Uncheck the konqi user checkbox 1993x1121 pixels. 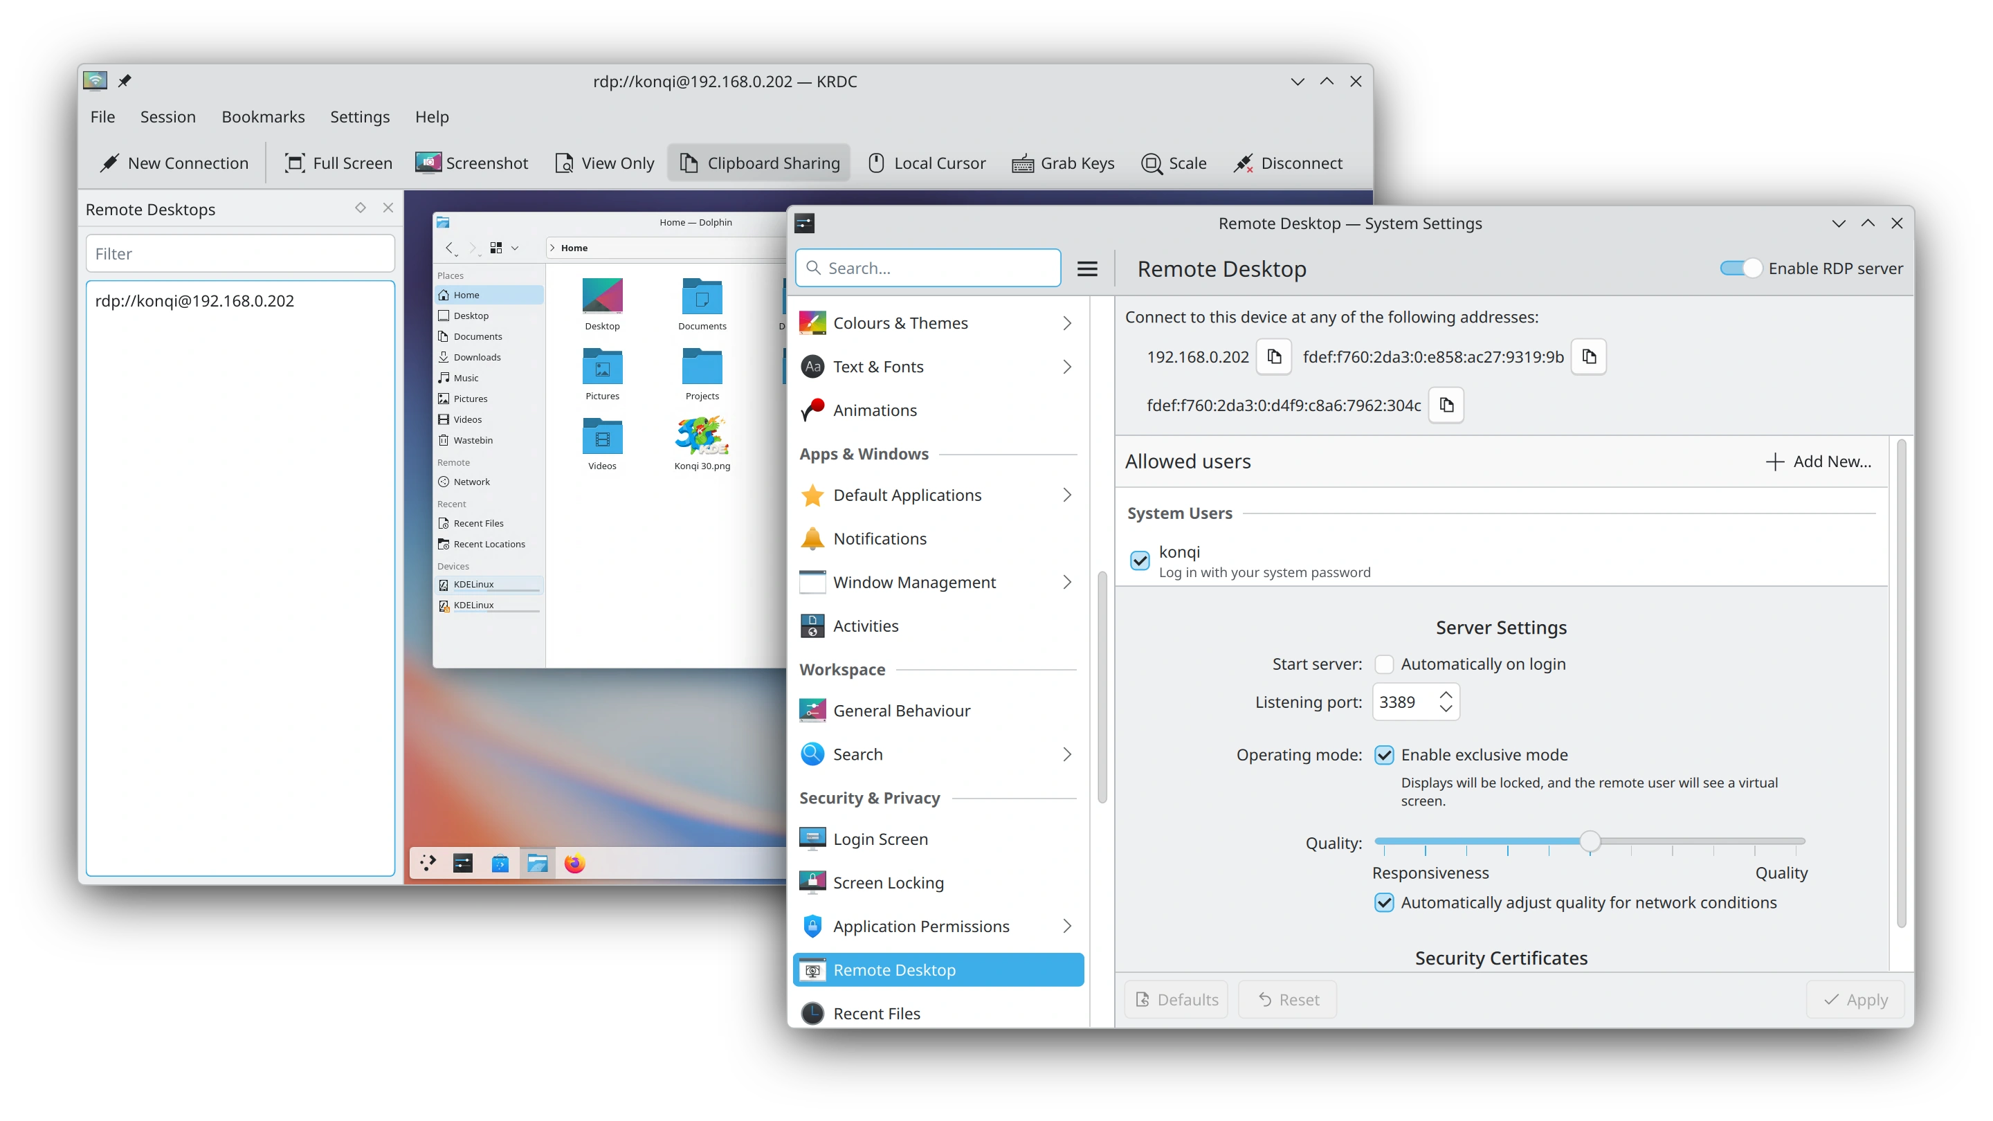pos(1140,560)
